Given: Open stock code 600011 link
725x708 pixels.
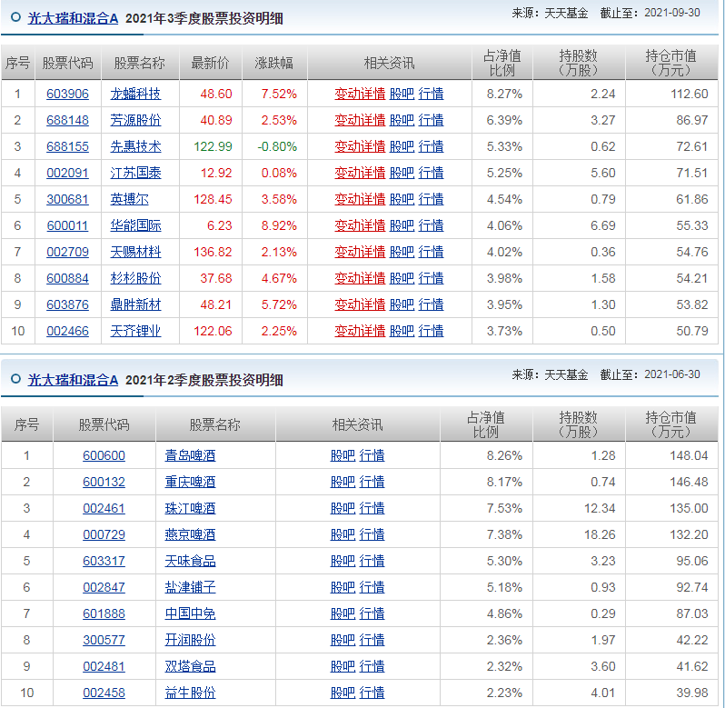Looking at the screenshot, I should [x=67, y=225].
